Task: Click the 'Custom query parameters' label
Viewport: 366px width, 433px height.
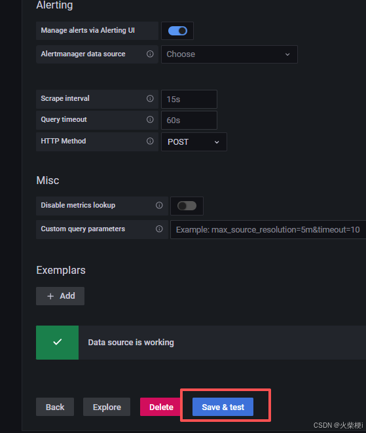Action: point(82,229)
